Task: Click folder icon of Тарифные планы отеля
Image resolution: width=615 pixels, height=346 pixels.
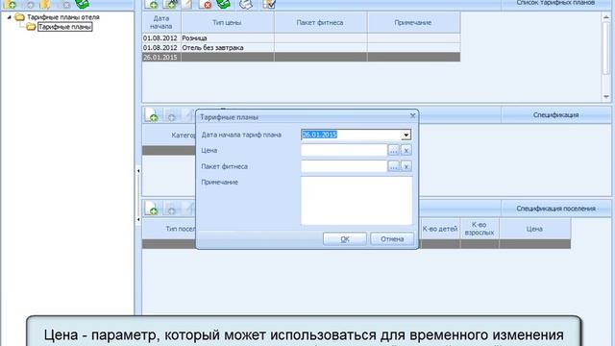Action: click(19, 17)
